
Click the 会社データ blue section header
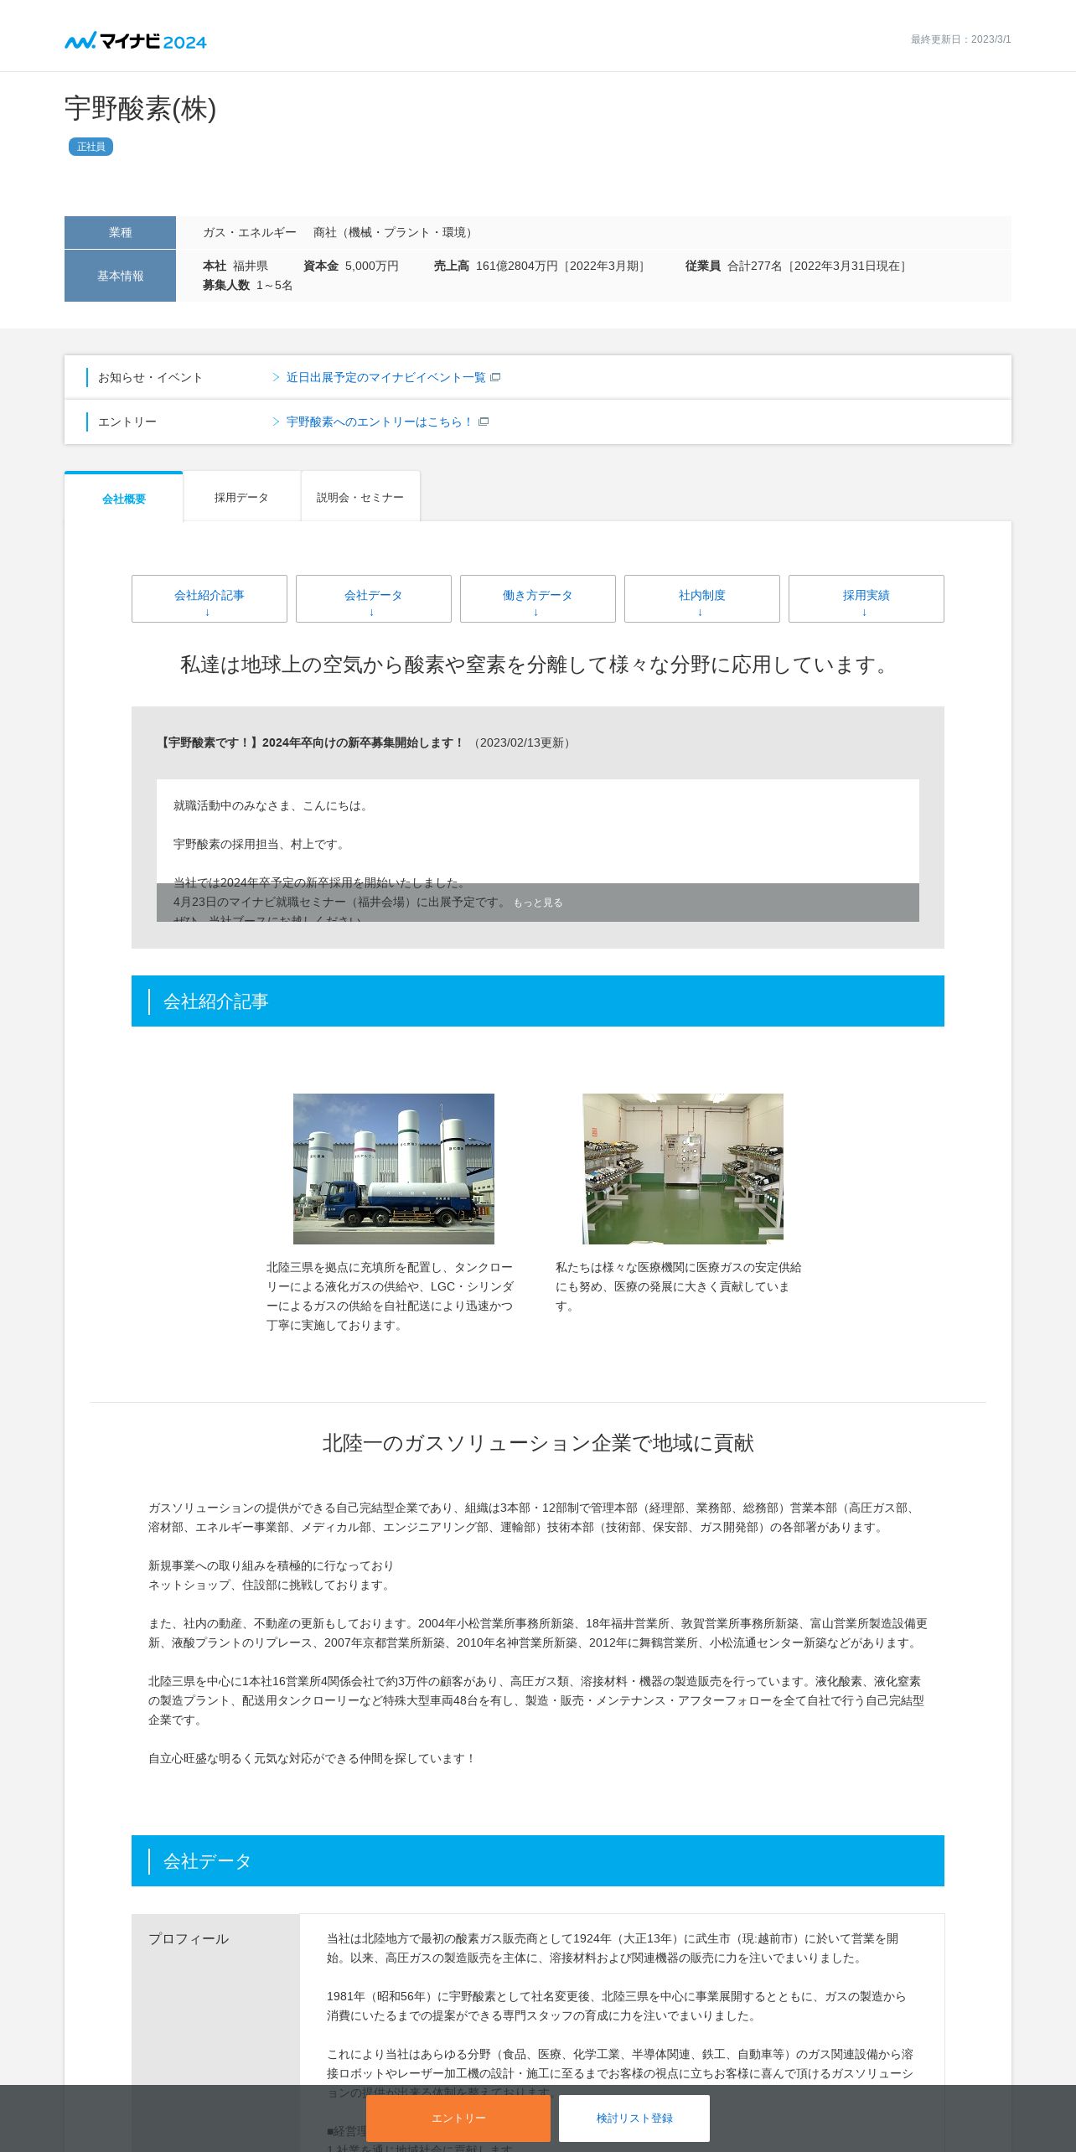click(x=538, y=1860)
